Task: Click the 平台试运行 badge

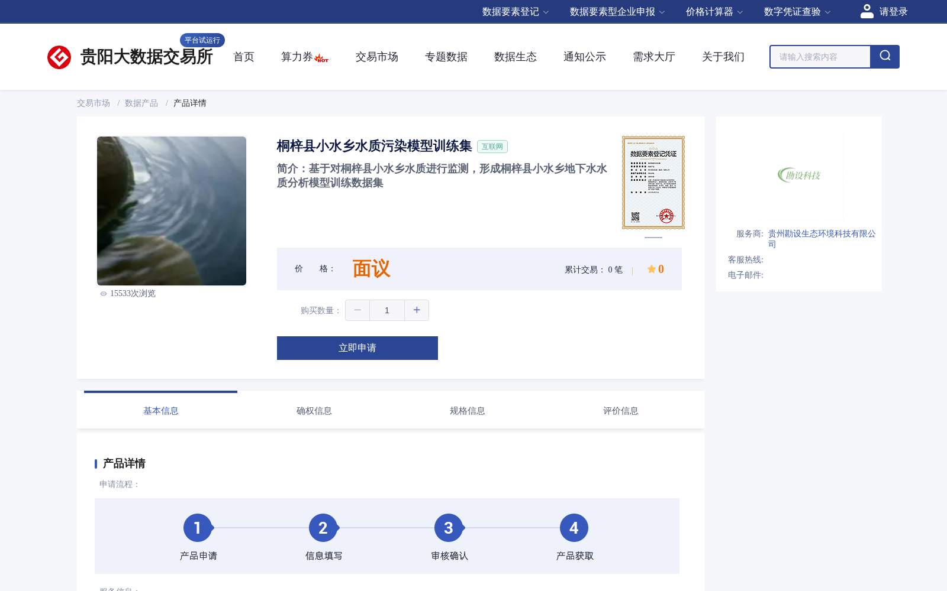Action: pyautogui.click(x=202, y=40)
